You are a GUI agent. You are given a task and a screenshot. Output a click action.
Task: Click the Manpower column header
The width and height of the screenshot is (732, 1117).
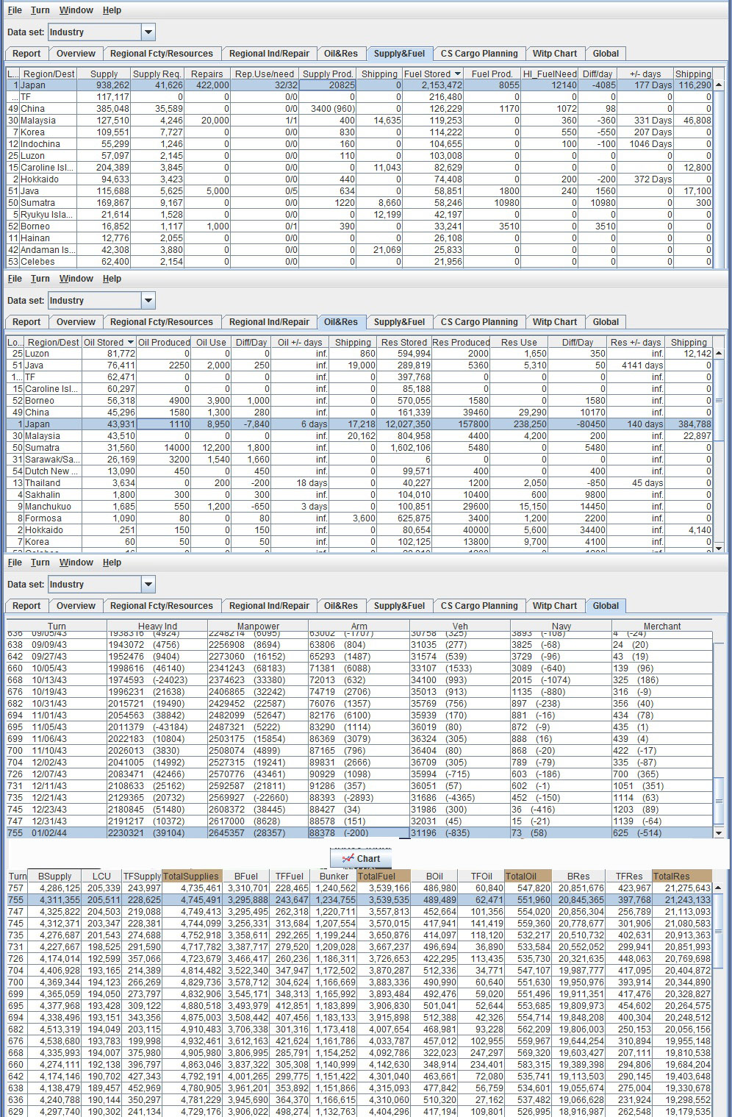click(x=258, y=627)
